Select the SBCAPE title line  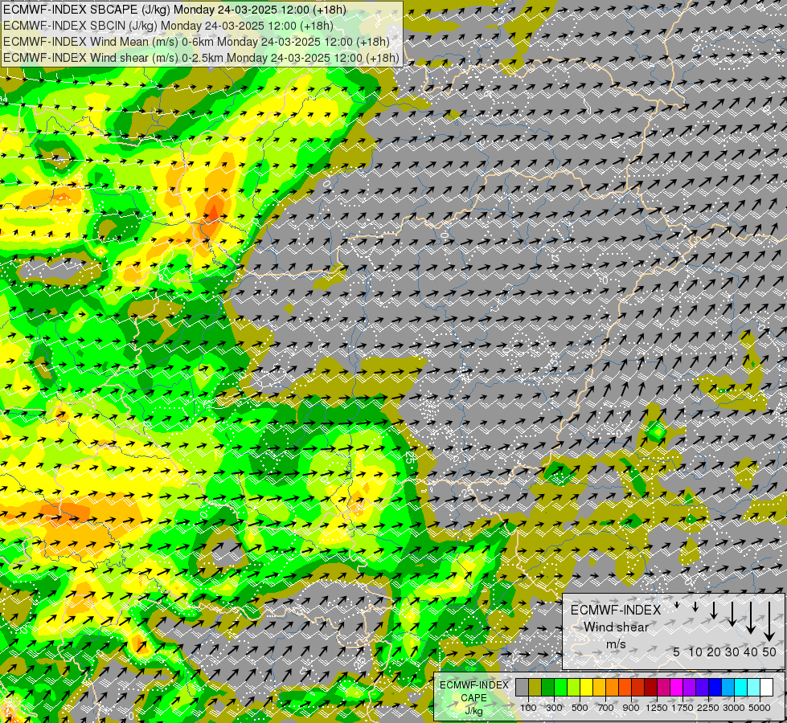pyautogui.click(x=174, y=10)
